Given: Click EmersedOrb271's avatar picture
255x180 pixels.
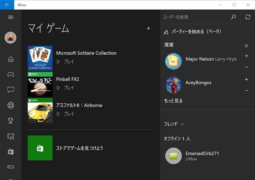Looking at the screenshot, I should point(173,156).
